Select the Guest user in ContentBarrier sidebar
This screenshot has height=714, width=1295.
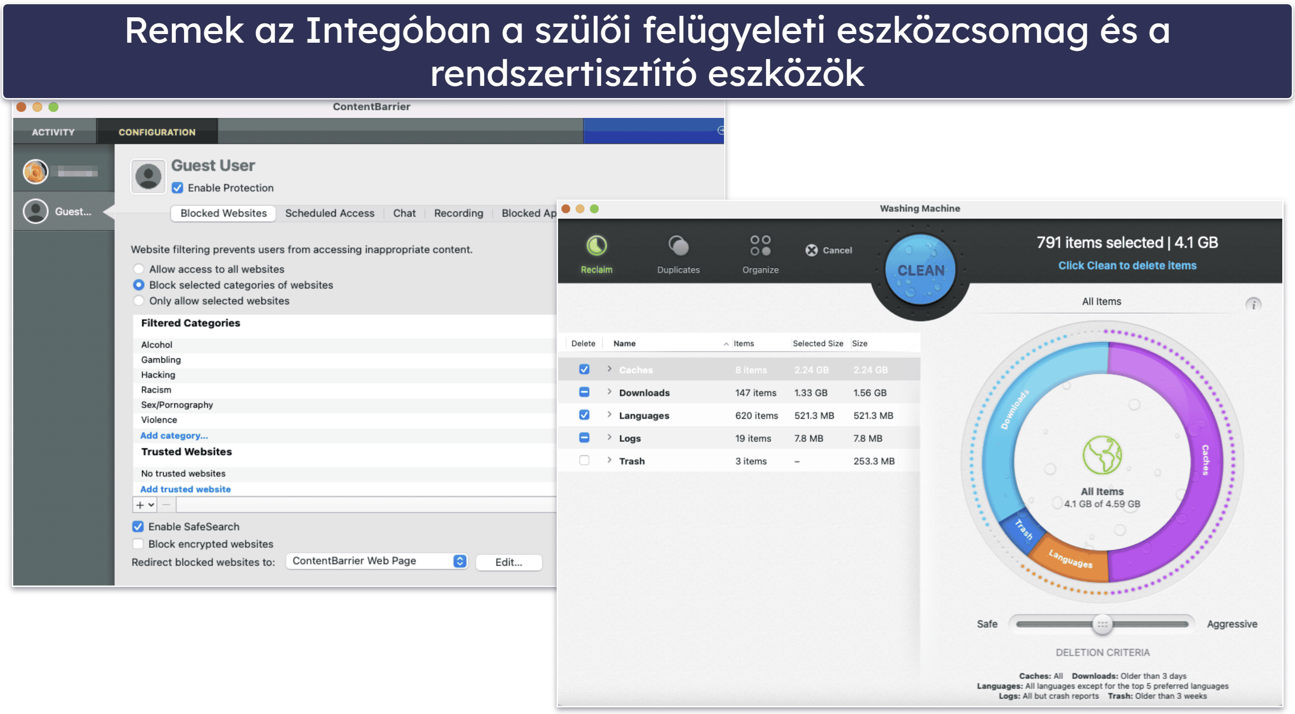tap(64, 211)
